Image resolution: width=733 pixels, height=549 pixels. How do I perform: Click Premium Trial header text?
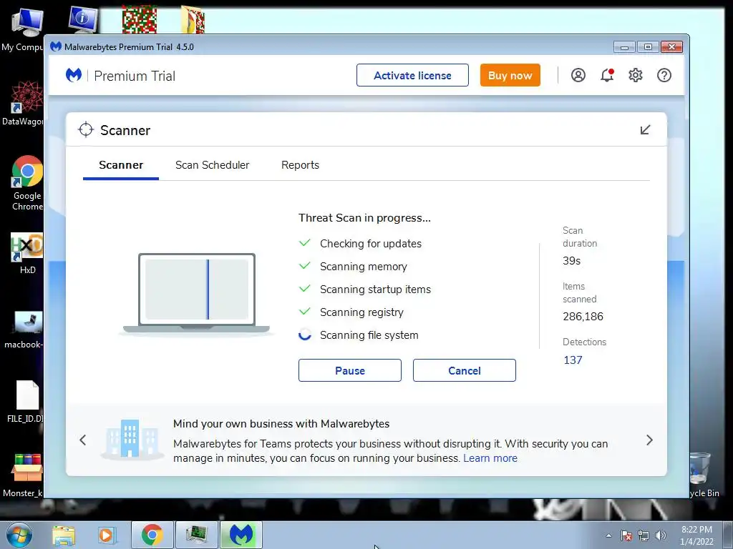click(x=135, y=76)
